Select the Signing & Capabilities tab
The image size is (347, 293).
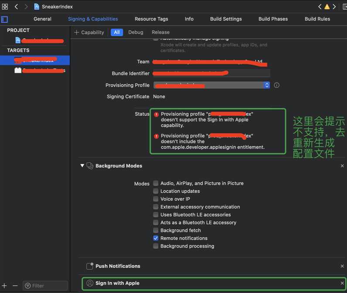pos(93,19)
